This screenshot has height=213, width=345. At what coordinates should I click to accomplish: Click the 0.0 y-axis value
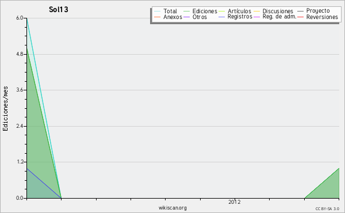tap(20, 198)
